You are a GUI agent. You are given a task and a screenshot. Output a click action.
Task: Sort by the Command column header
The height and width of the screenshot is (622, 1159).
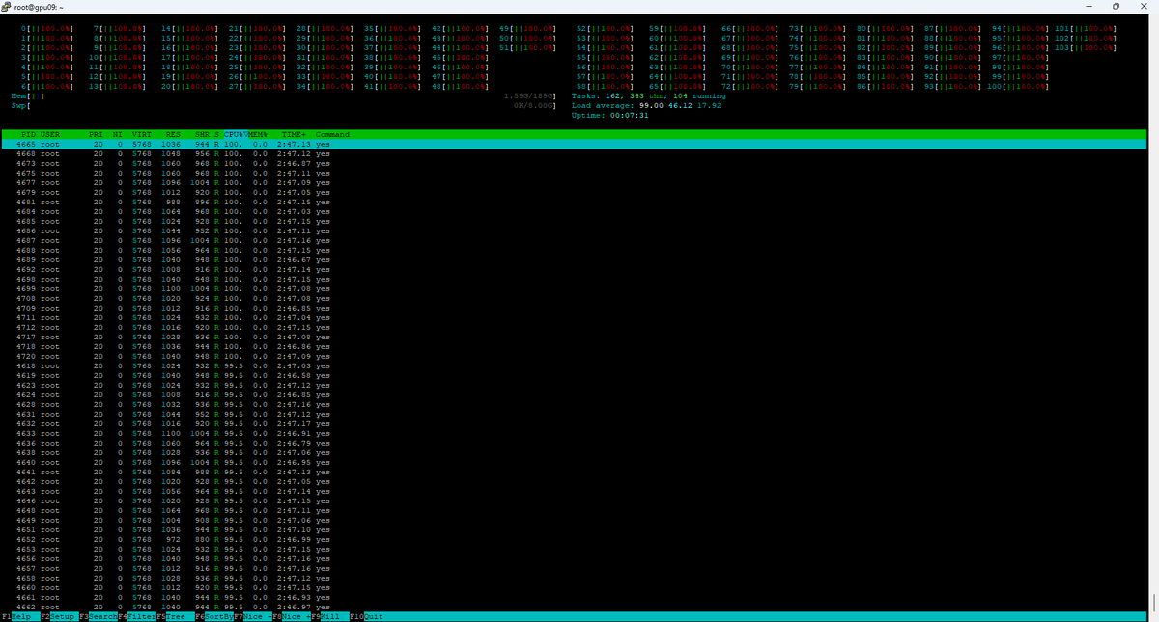tap(332, 134)
